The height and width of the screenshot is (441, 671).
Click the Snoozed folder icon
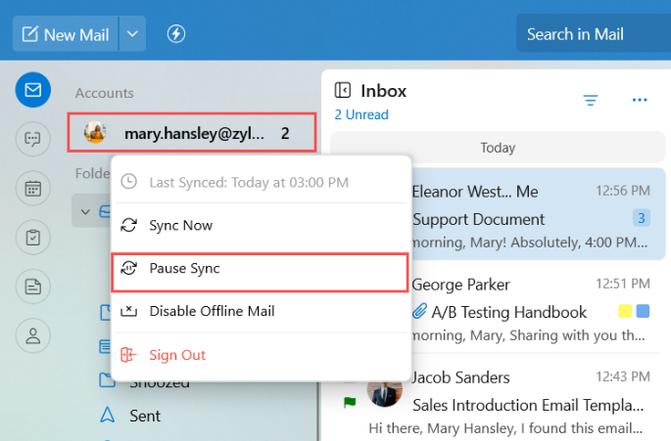pyautogui.click(x=107, y=379)
